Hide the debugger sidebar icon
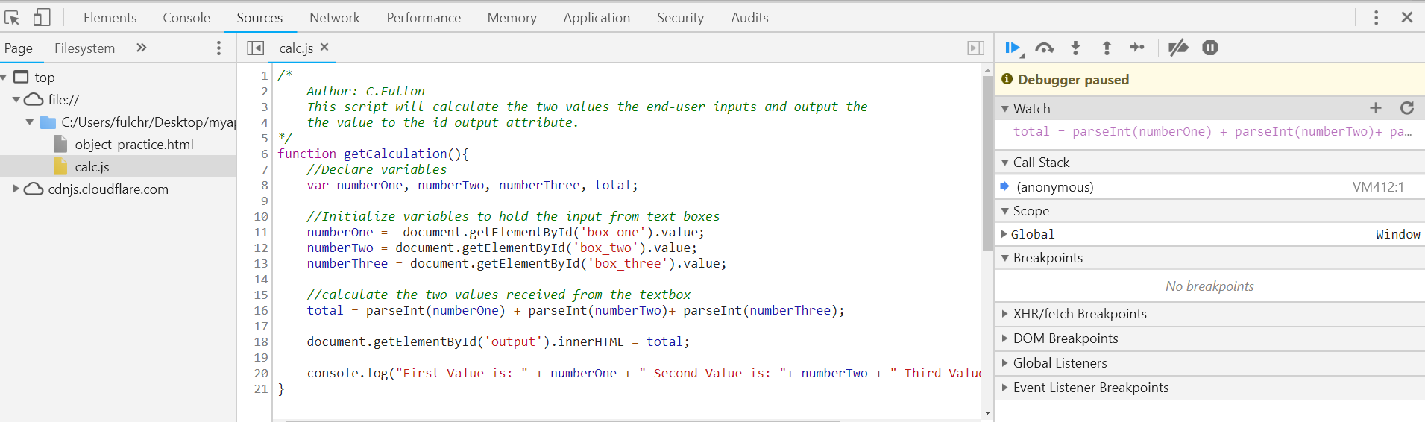Screen dimensions: 1425x422 click(975, 48)
